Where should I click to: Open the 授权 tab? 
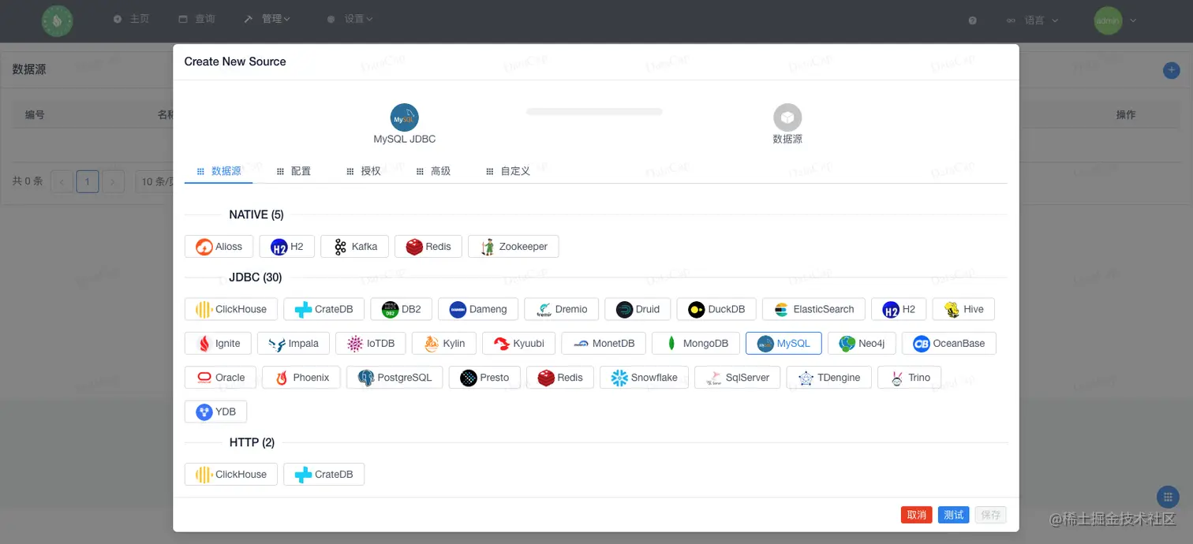click(x=363, y=170)
